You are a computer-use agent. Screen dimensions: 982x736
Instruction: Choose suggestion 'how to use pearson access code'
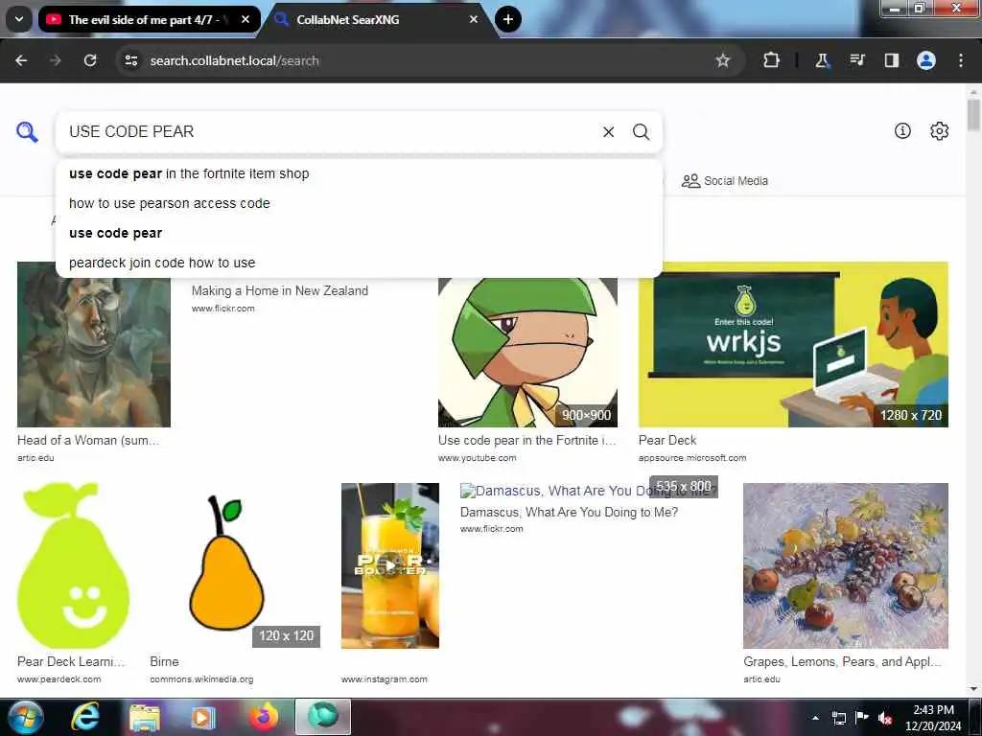tap(359, 203)
